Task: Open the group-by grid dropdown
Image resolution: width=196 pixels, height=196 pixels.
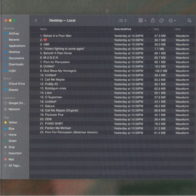Action: [142, 20]
